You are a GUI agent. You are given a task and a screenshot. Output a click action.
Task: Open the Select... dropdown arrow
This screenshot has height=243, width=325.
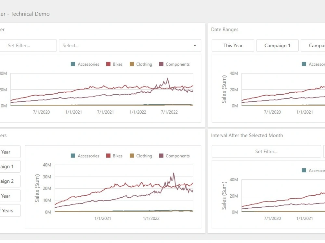pos(195,45)
